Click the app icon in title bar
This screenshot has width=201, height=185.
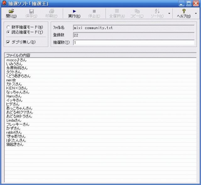coord(4,3)
